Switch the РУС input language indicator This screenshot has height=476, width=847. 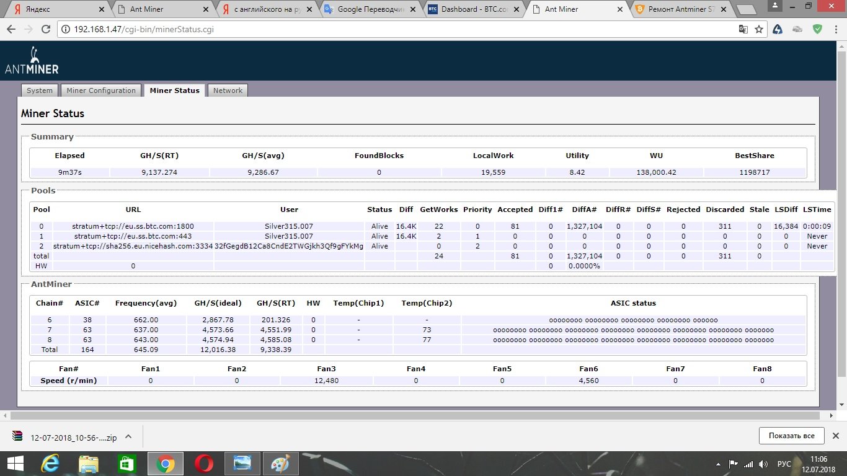coord(784,464)
